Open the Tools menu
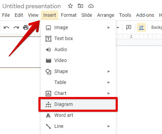Screen dimensions: 162x134 [x=125, y=15]
